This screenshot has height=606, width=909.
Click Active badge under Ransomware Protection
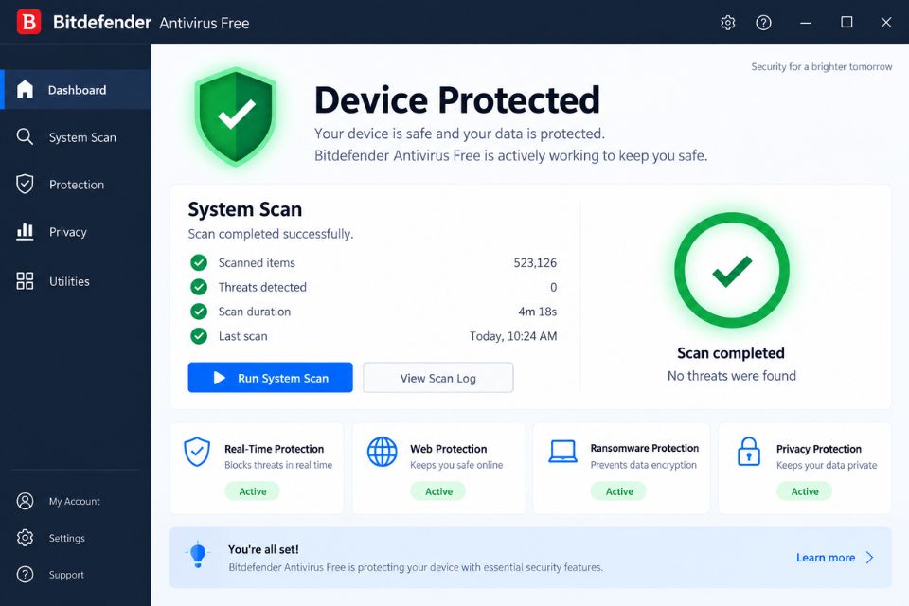click(618, 491)
